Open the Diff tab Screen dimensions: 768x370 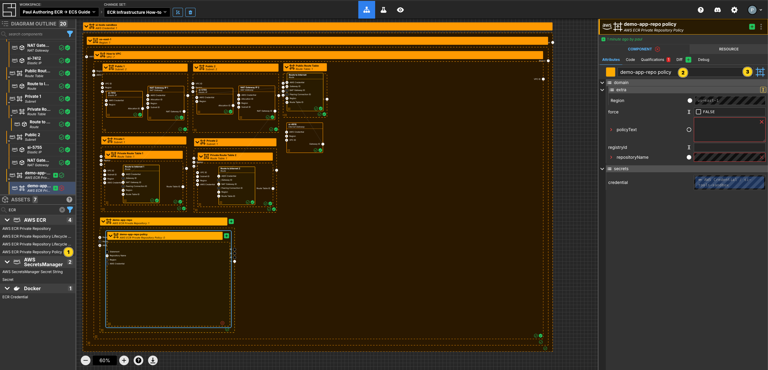tap(683, 60)
